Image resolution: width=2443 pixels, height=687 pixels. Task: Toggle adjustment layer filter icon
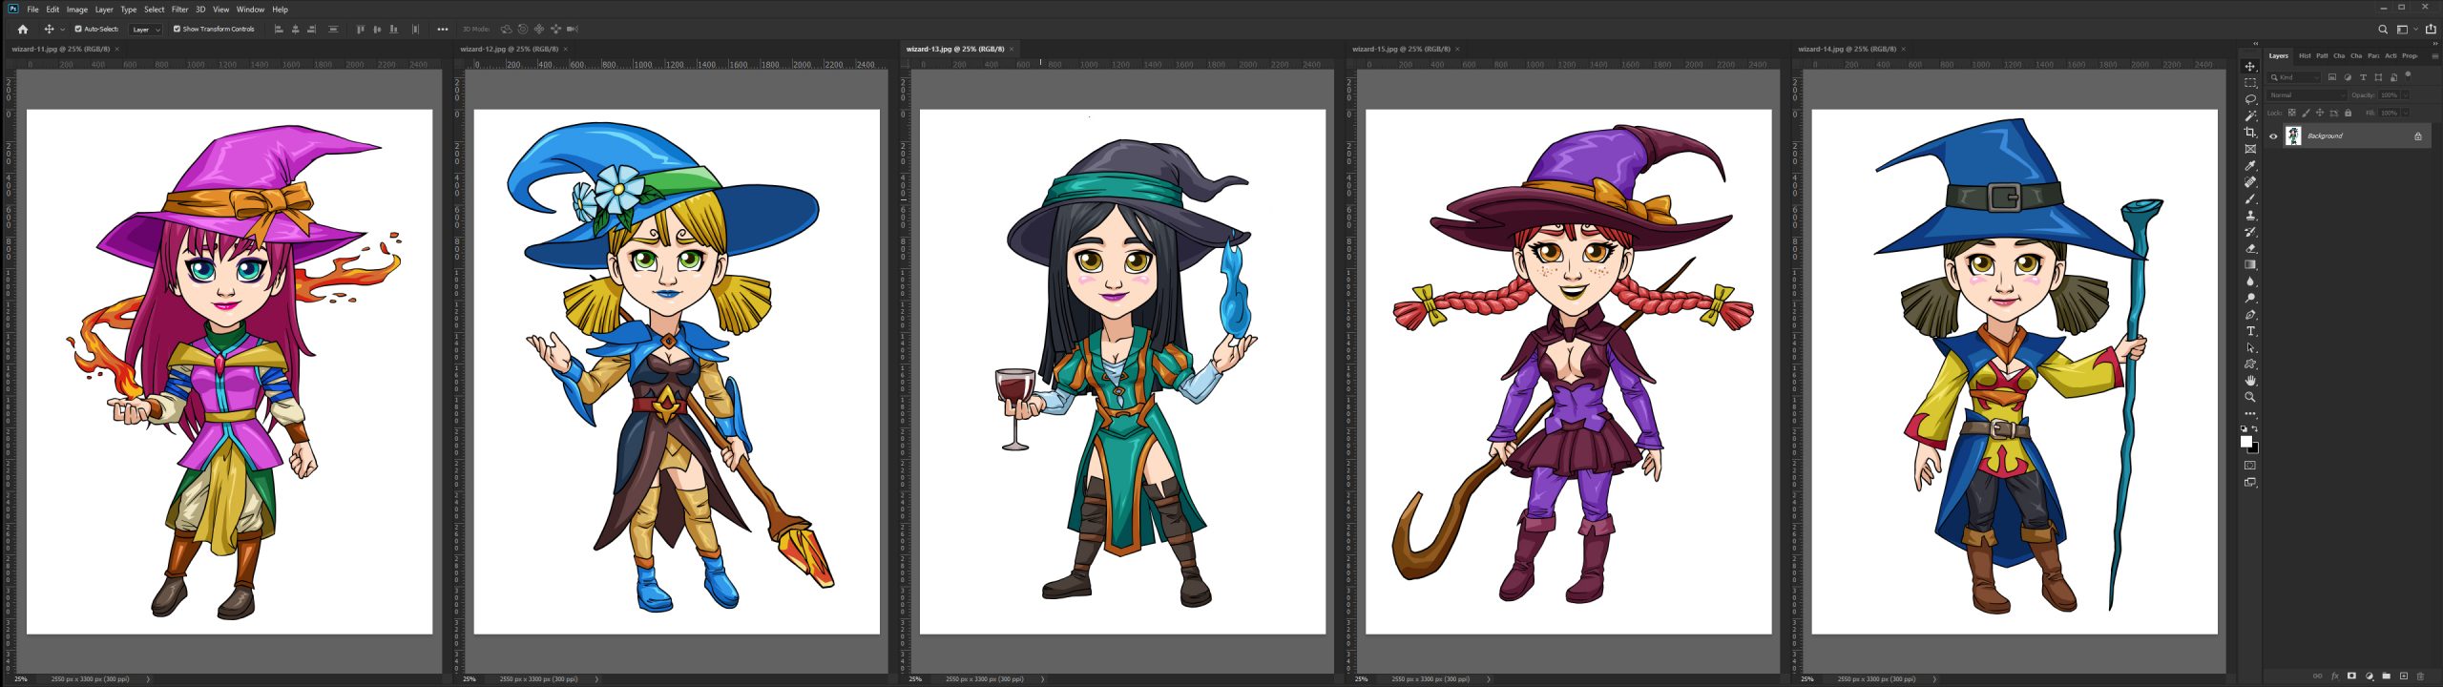click(2348, 77)
